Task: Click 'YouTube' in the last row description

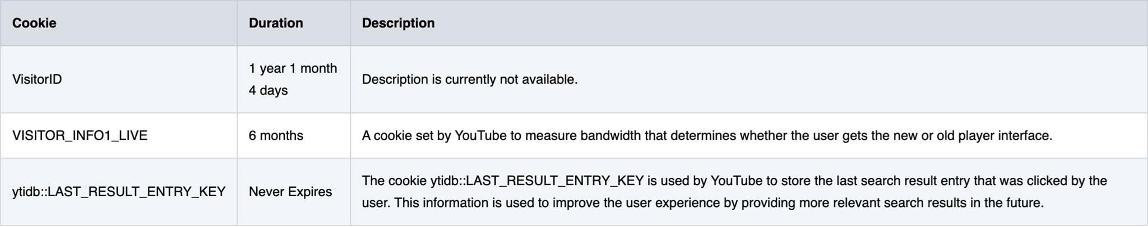Action: 737,181
